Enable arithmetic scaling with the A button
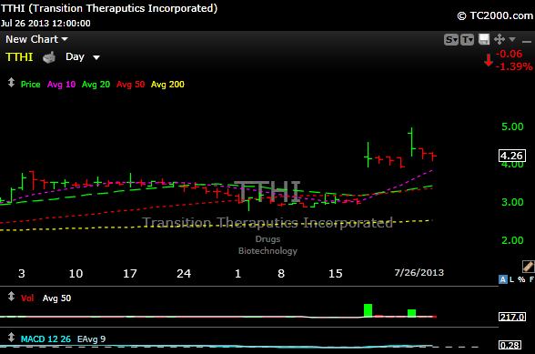 click(503, 279)
